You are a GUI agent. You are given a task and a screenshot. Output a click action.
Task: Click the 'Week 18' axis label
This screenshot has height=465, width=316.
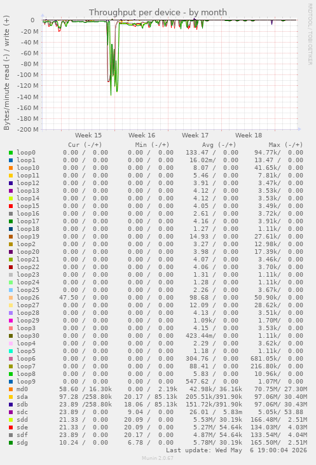click(x=249, y=135)
